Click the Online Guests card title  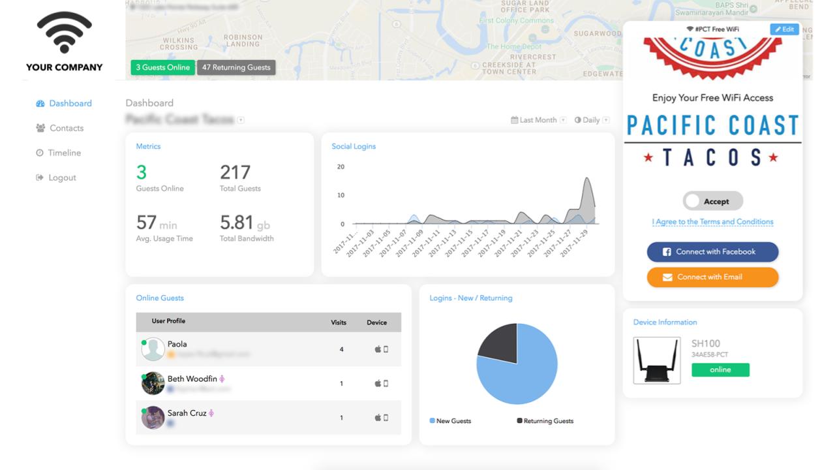[x=160, y=298]
